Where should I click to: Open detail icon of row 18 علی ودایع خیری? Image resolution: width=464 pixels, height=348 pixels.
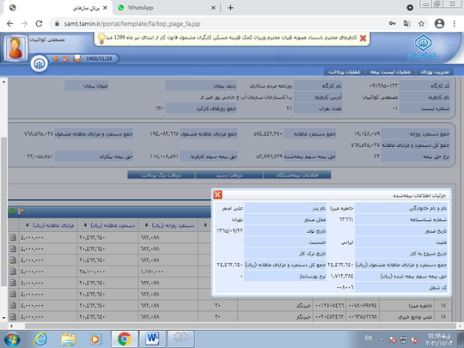[13, 316]
